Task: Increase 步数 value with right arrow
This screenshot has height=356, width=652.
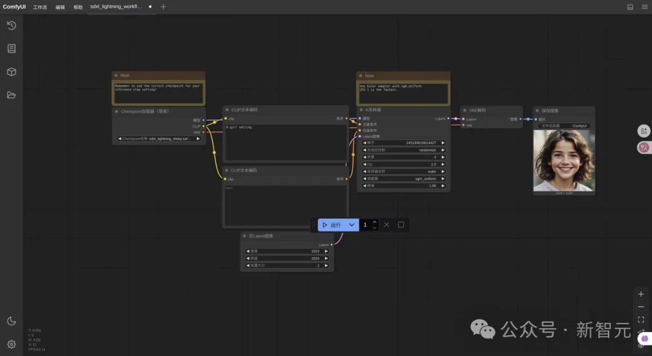Action: (443, 157)
